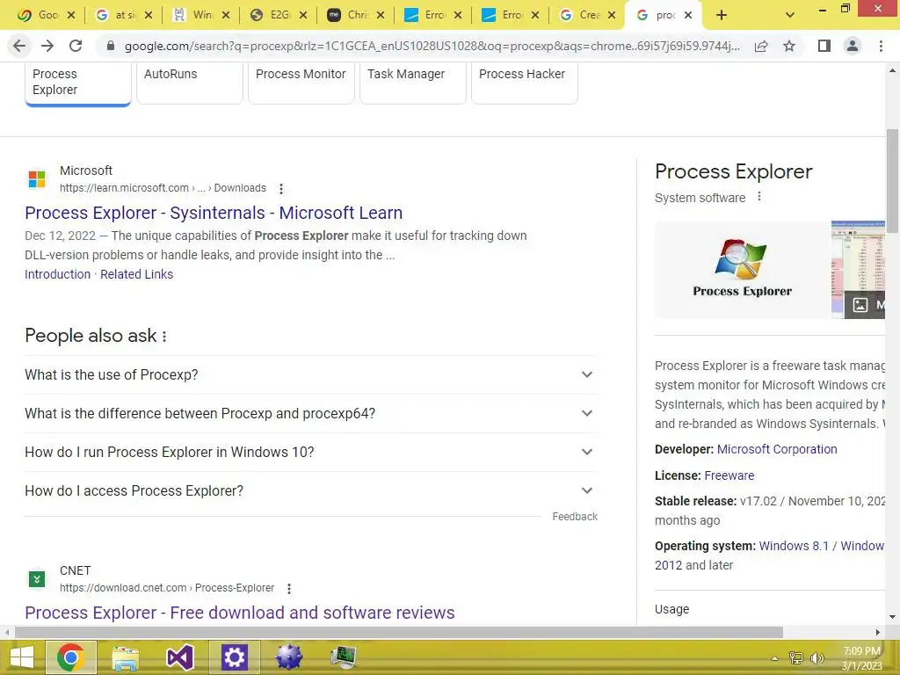
Task: Go forward to the next page
Action: pyautogui.click(x=47, y=46)
